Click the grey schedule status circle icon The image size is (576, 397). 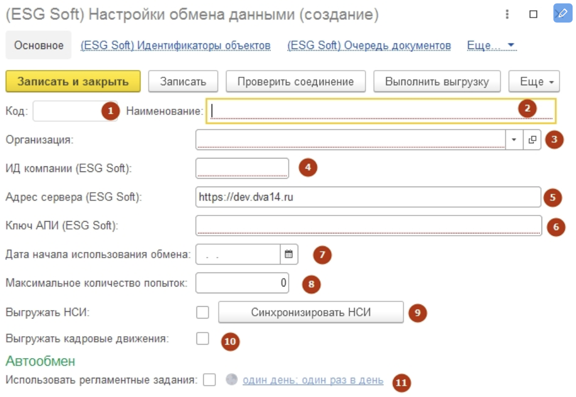pos(232,380)
